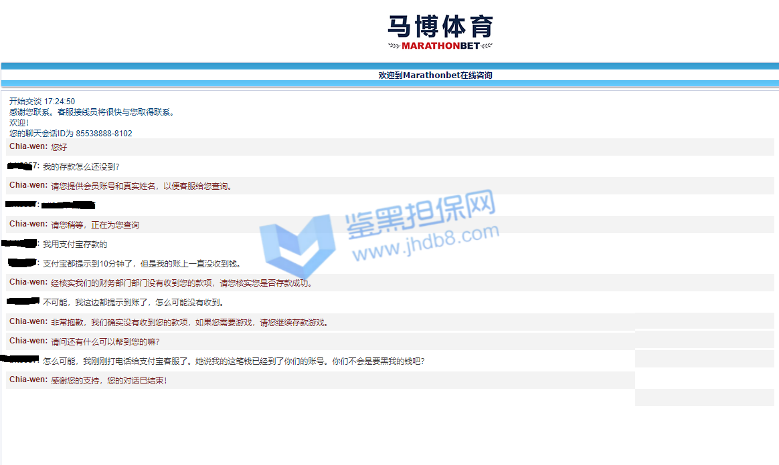This screenshot has width=779, height=465.
Task: Select the reply mentioning 财务部门 not receiving funds
Action: [x=181, y=283]
